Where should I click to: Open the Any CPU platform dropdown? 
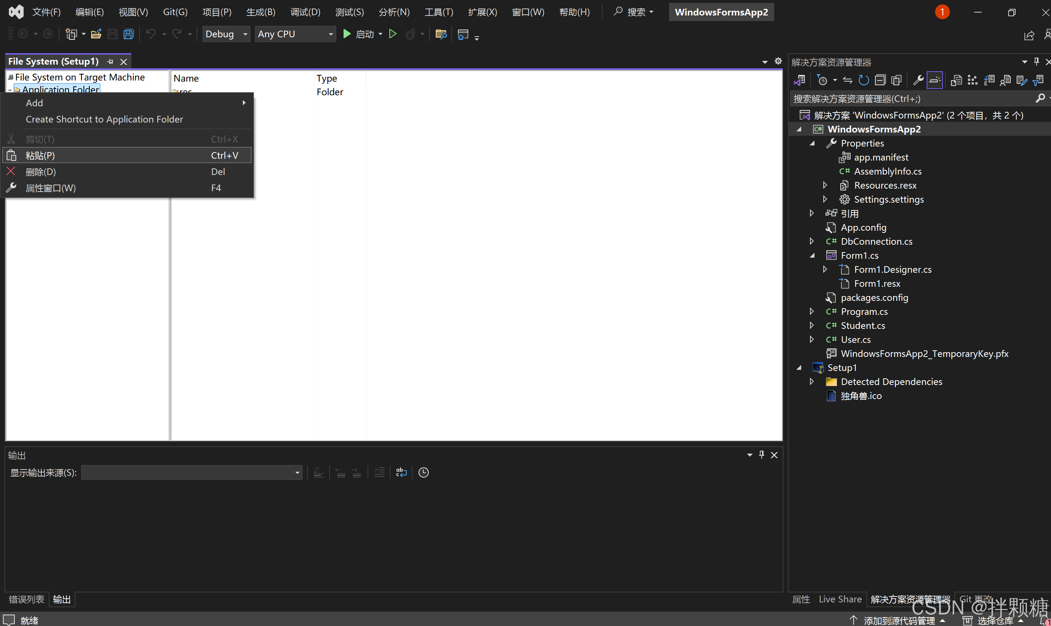(x=331, y=34)
